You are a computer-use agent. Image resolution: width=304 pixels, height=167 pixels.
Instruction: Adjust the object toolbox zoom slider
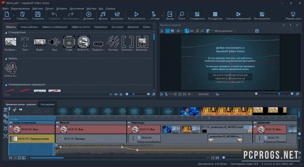click(x=138, y=94)
